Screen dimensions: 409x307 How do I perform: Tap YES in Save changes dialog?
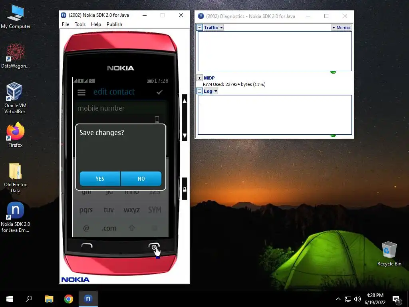[x=100, y=179]
